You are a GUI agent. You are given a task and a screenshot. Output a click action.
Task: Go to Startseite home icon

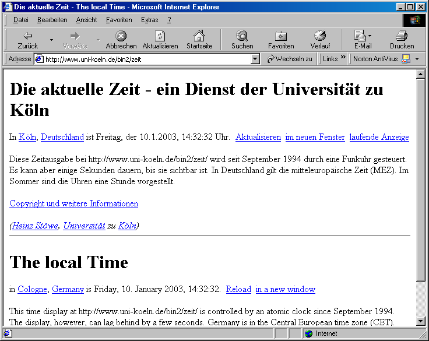coord(199,36)
